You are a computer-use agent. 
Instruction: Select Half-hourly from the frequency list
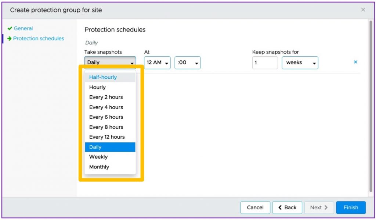[103, 77]
